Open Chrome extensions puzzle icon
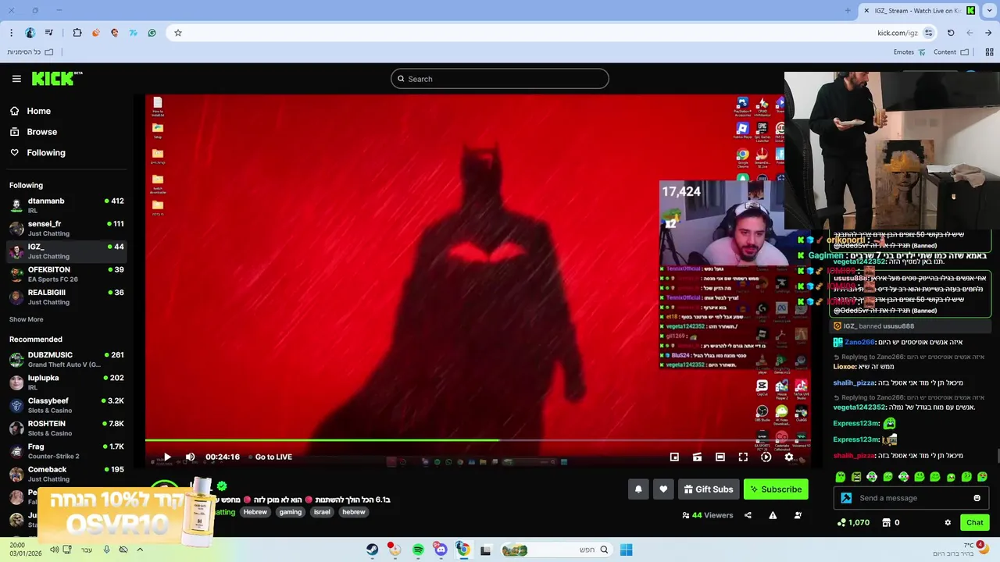 click(x=77, y=33)
